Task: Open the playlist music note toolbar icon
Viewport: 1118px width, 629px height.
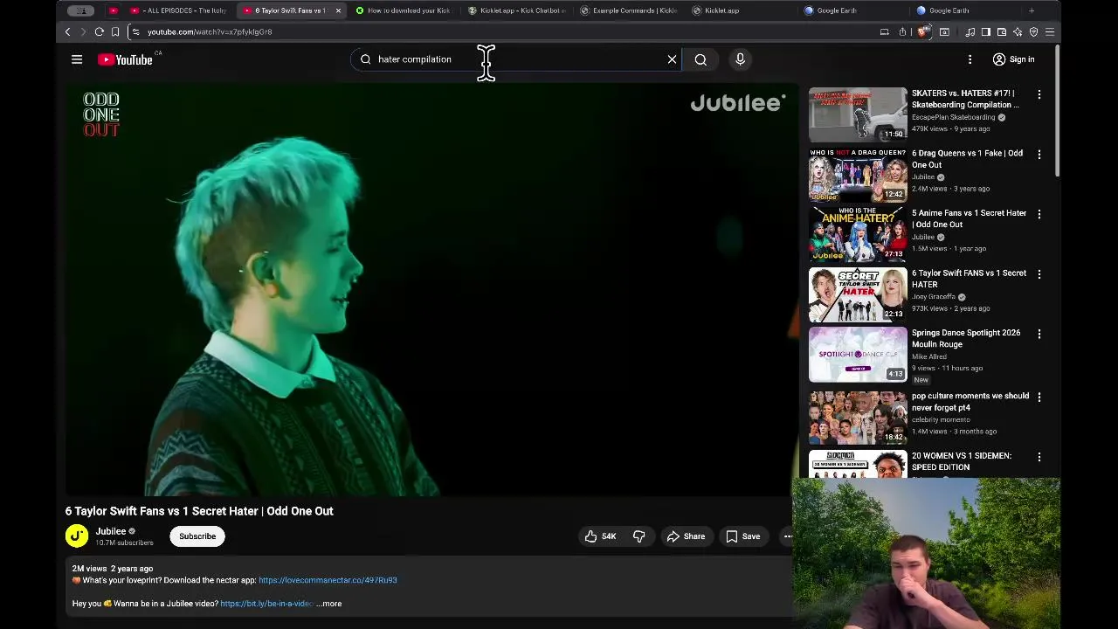Action: pos(970,31)
